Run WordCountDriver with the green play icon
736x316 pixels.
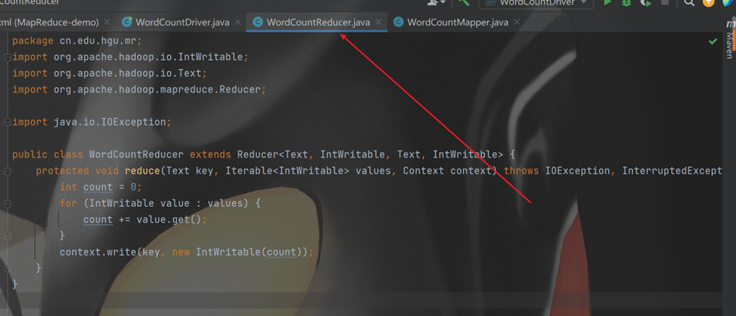[608, 2]
